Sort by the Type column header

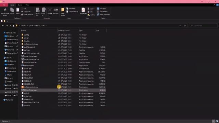81,30
